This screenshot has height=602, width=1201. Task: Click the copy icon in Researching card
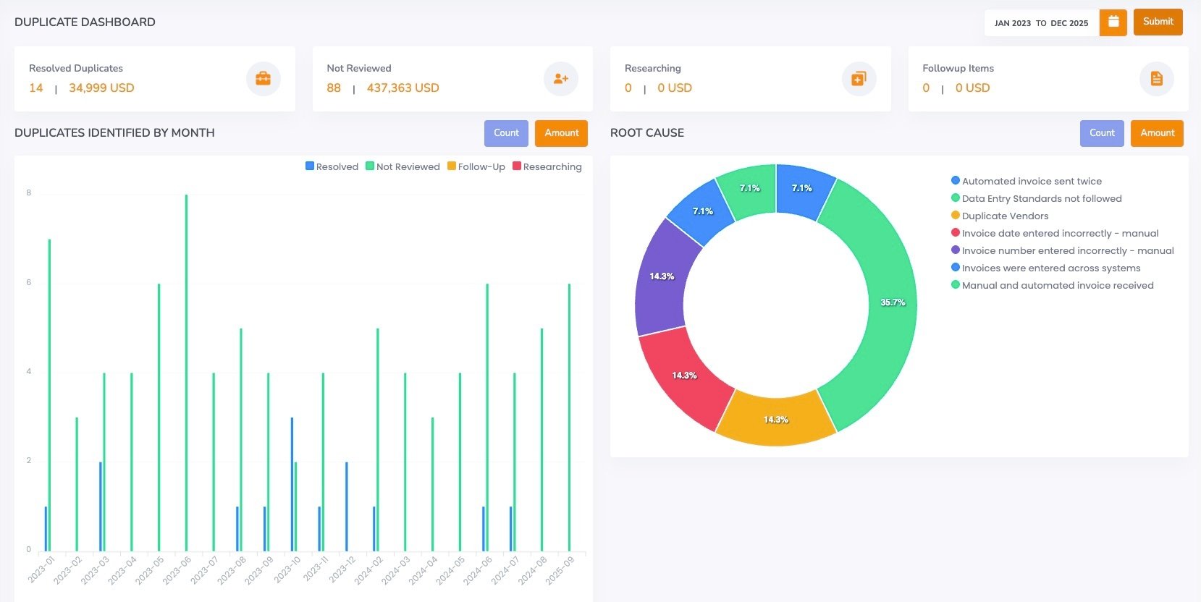[x=859, y=78]
